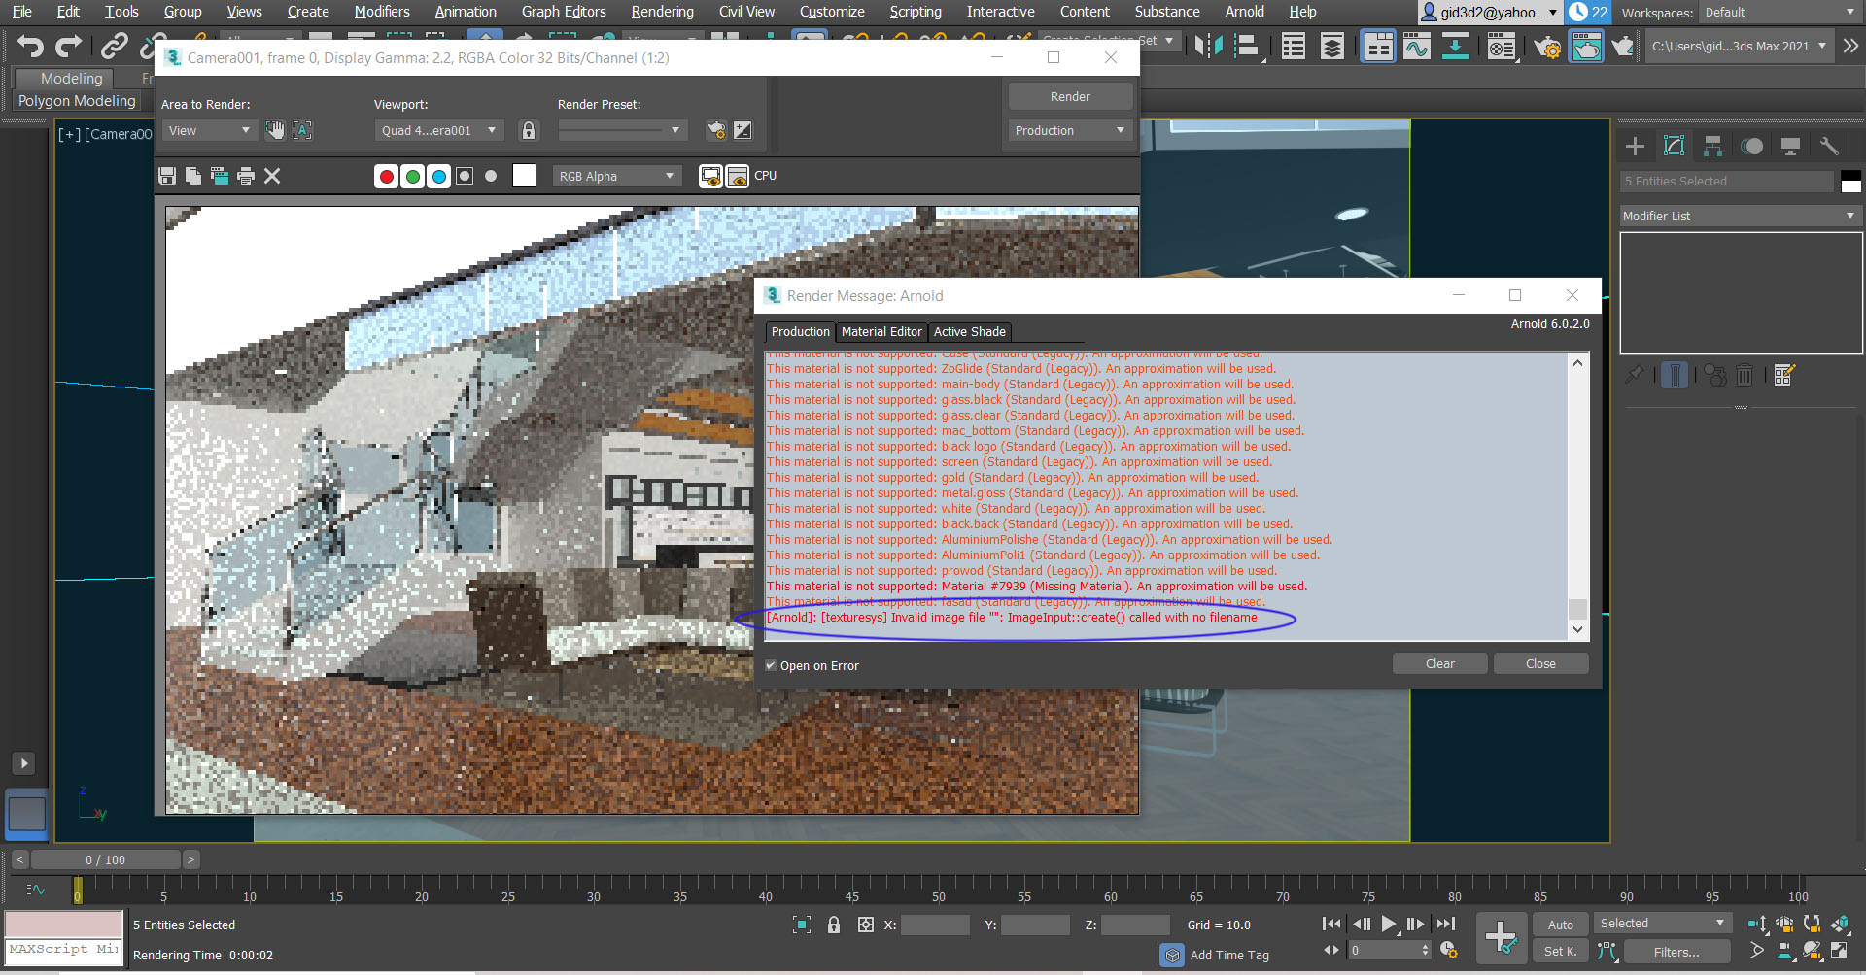The width and height of the screenshot is (1866, 975).
Task: Open the Production render mode dropdown
Action: click(x=1070, y=130)
